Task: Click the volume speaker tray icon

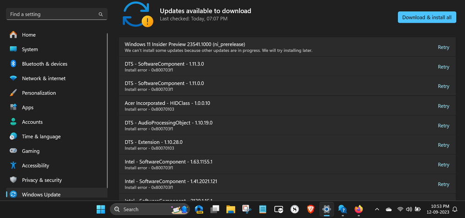Action: 409,210
